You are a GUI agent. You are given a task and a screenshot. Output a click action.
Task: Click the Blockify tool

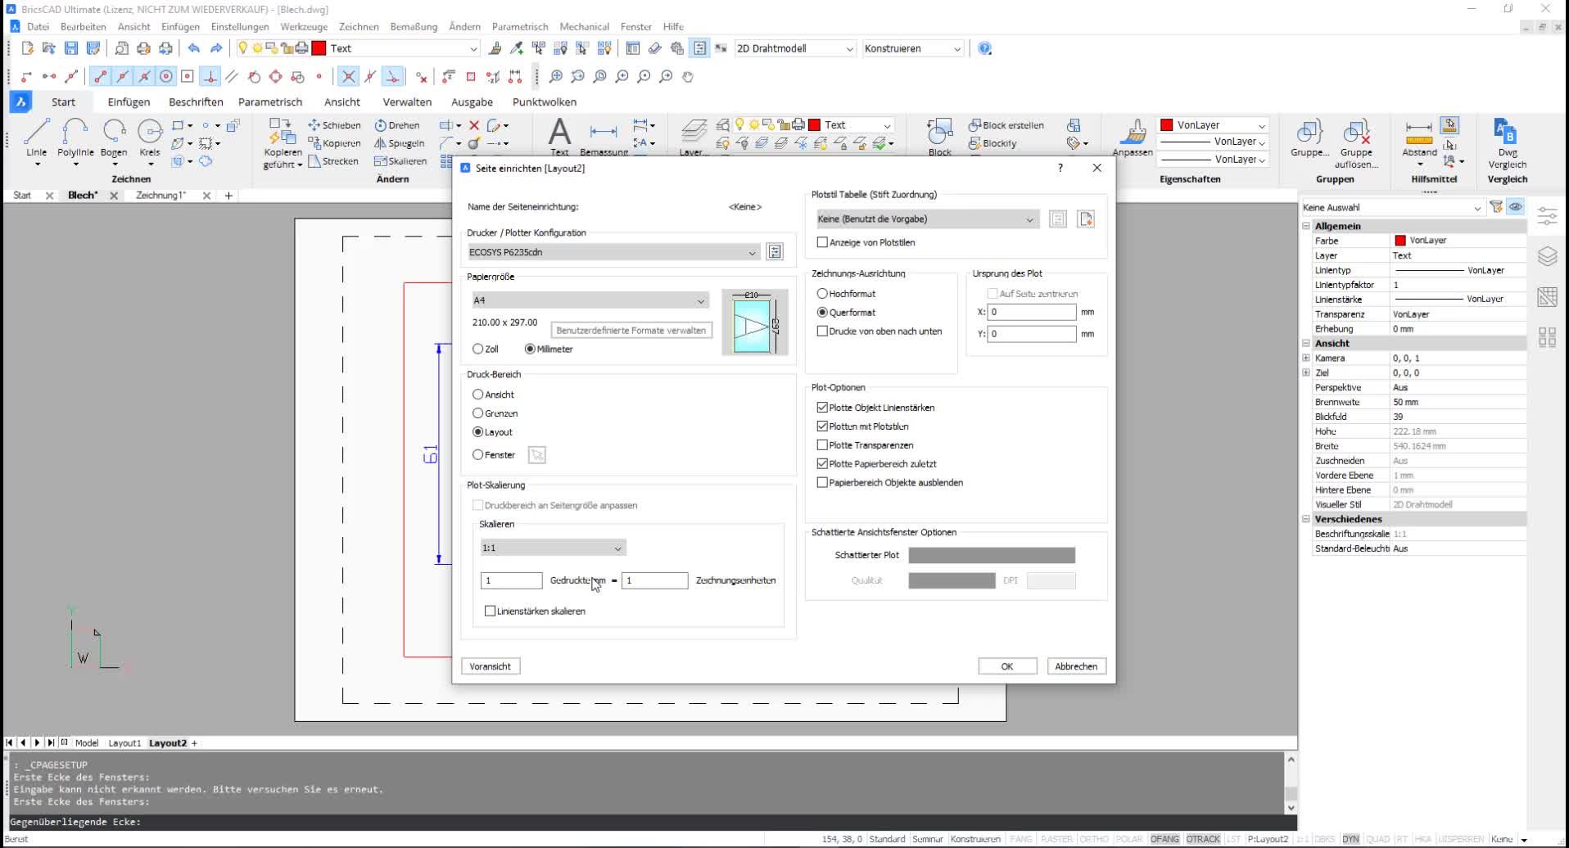[x=992, y=143]
